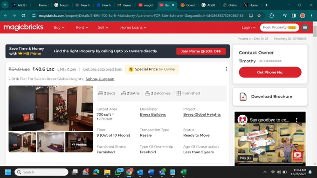Open a new browser tab

266,5
